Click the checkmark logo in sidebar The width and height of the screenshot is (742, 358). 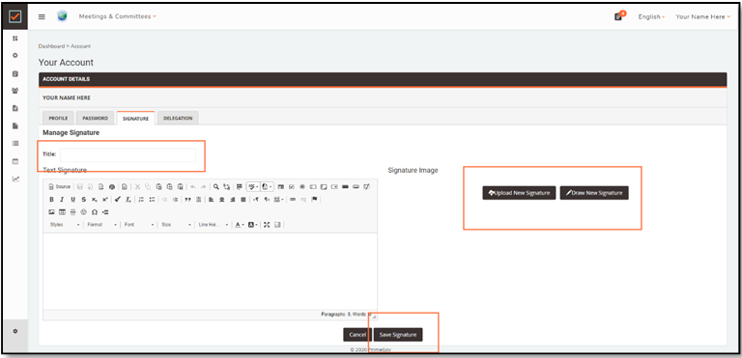coord(15,16)
